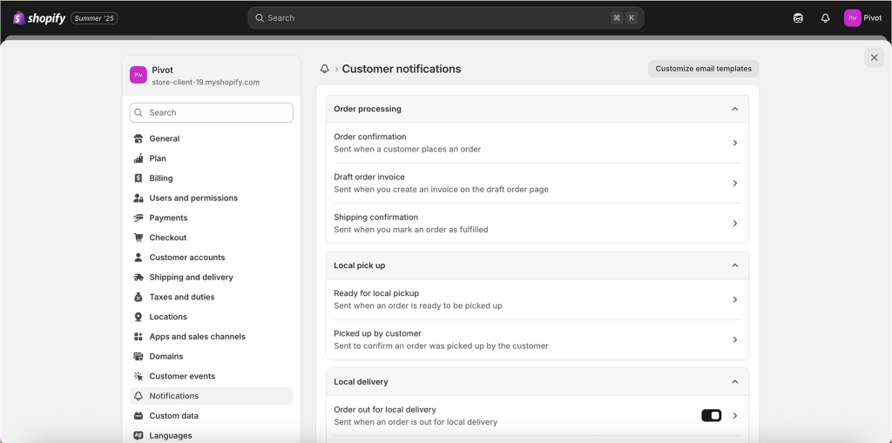
Task: Click the Shopify logo in top bar
Action: (39, 18)
